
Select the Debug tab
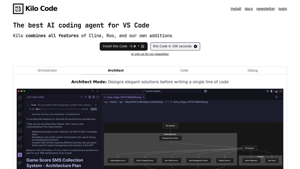pyautogui.click(x=253, y=70)
